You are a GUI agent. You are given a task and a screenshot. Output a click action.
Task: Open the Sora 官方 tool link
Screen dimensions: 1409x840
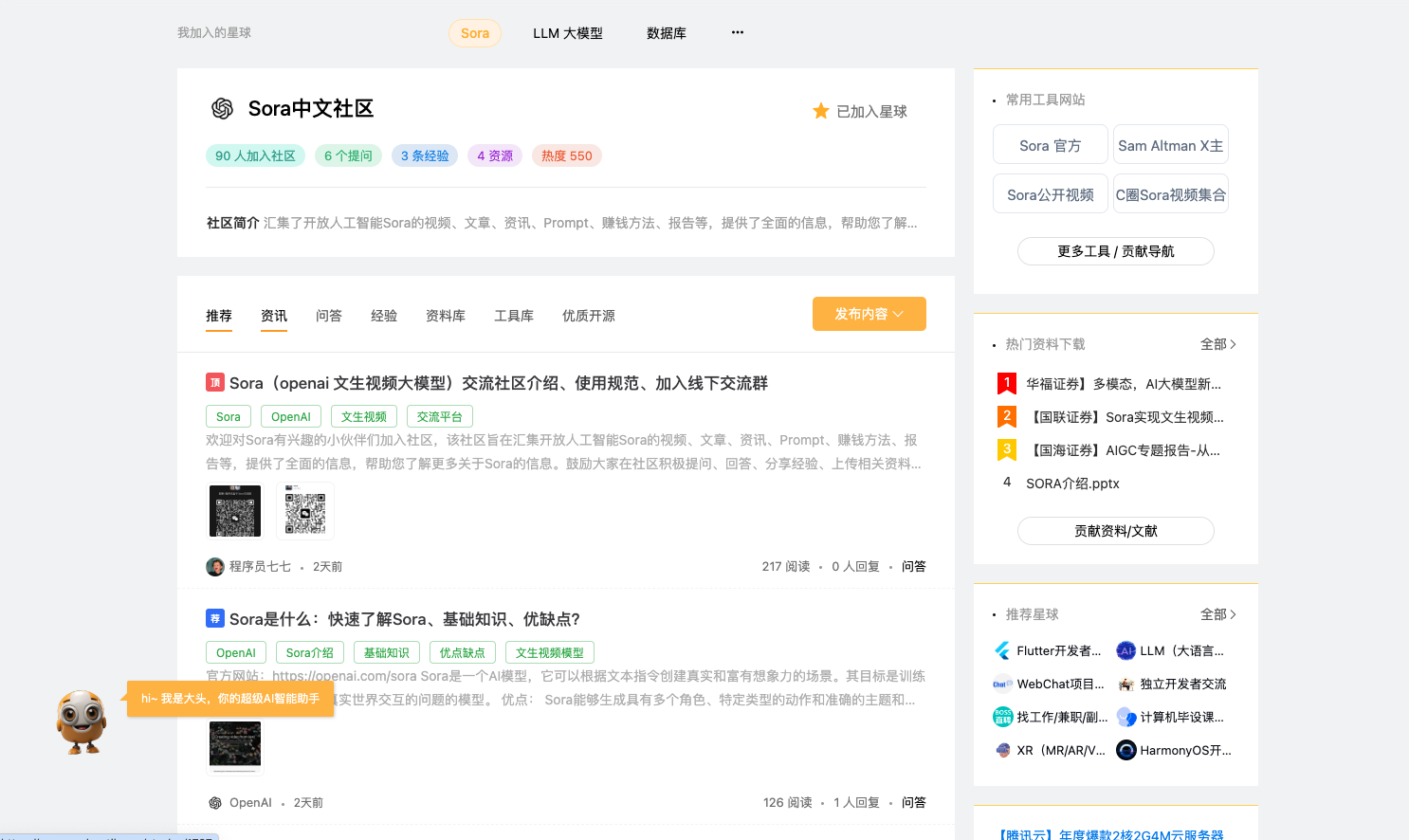(x=1051, y=145)
